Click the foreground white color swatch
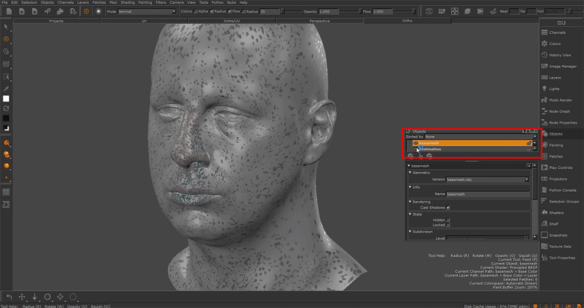The height and width of the screenshot is (308, 584). click(x=6, y=99)
